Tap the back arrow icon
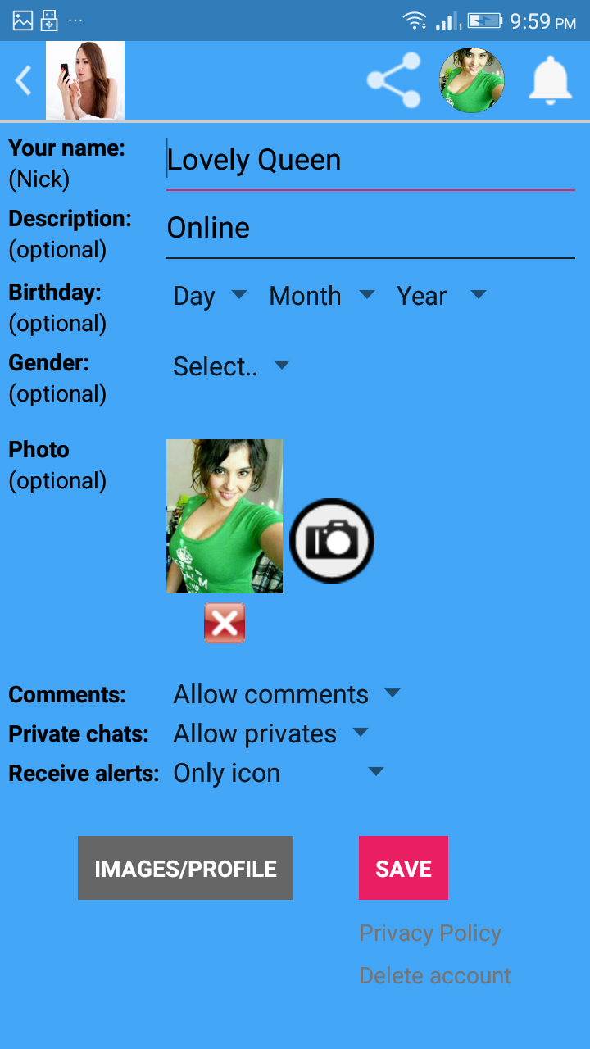 (x=23, y=80)
